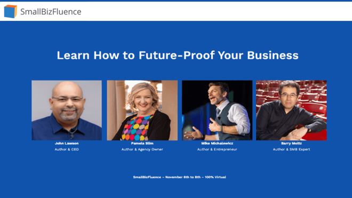Select the 'Author & SMB Expert' subtitle
Viewport: 352px width, 198px height.
coord(291,149)
